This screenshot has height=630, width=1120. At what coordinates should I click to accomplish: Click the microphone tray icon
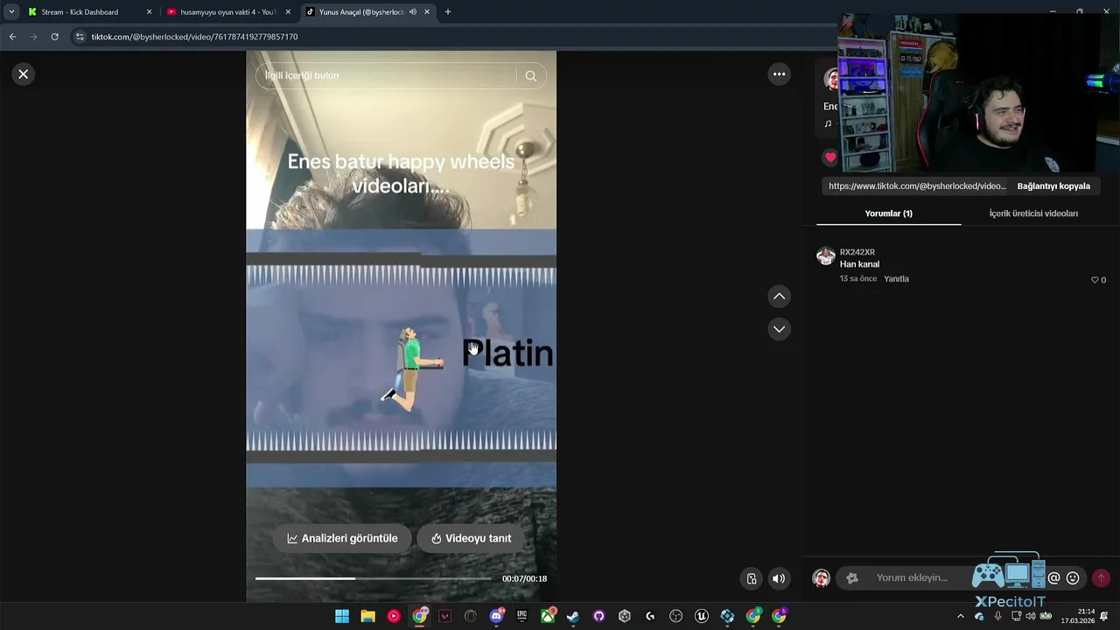(997, 616)
